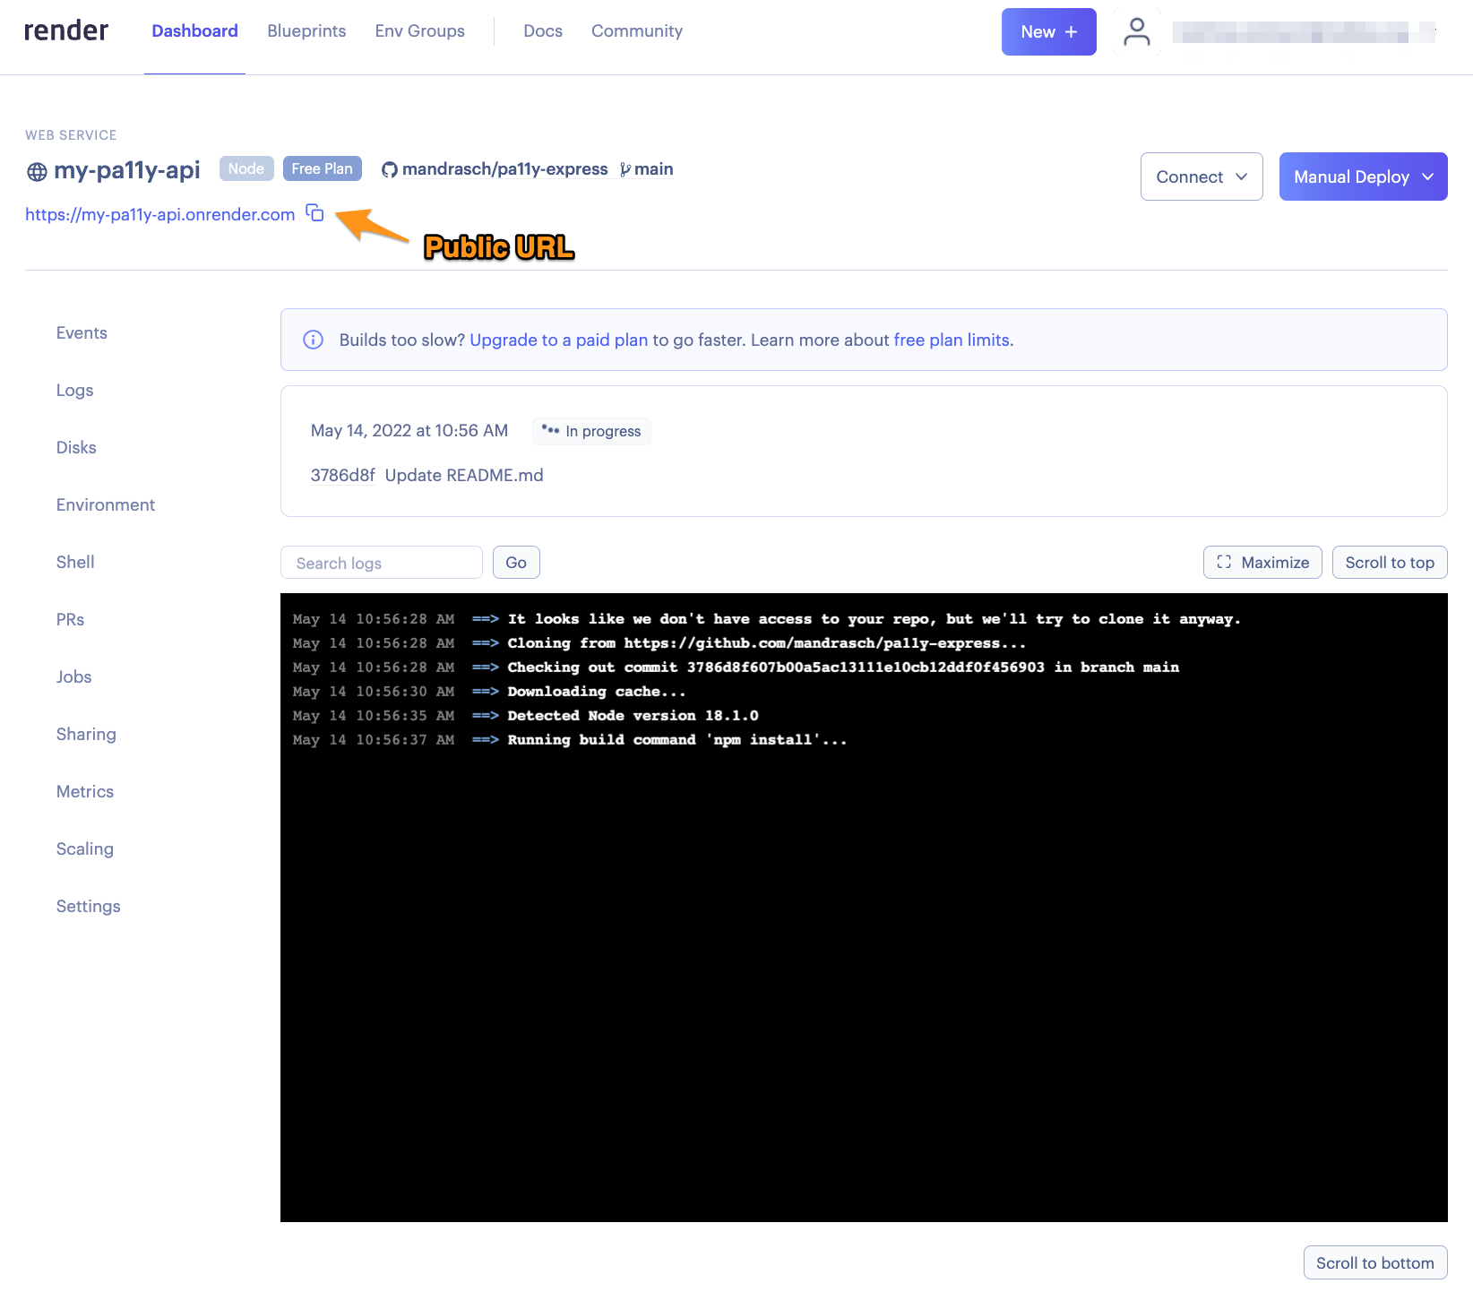The height and width of the screenshot is (1292, 1473).
Task: Click the Node badge
Action: [x=246, y=168]
